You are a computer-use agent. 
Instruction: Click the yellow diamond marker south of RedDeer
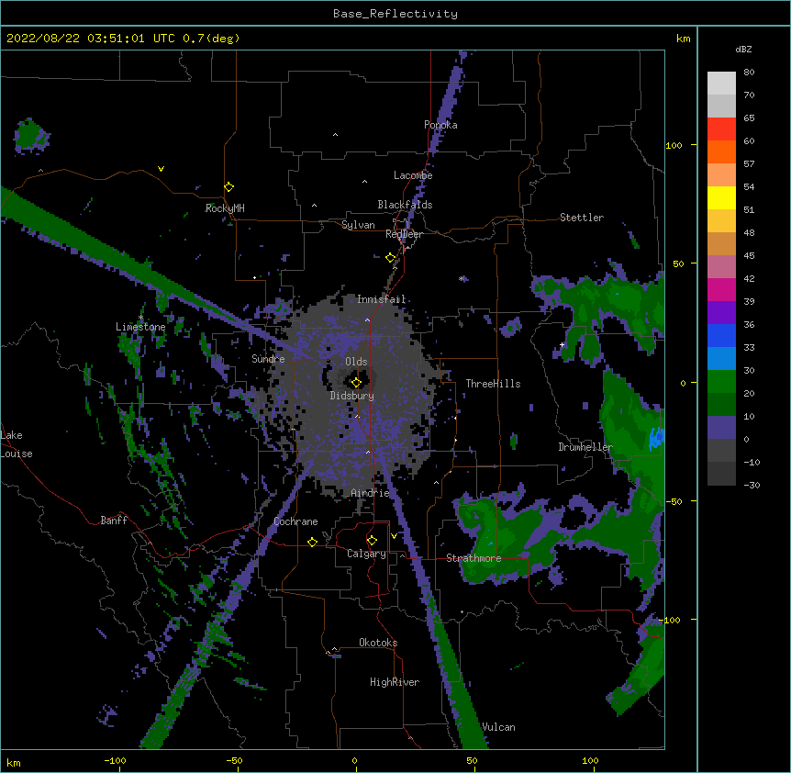click(x=390, y=258)
